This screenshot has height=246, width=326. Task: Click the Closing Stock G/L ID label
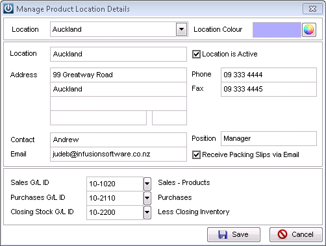point(42,212)
